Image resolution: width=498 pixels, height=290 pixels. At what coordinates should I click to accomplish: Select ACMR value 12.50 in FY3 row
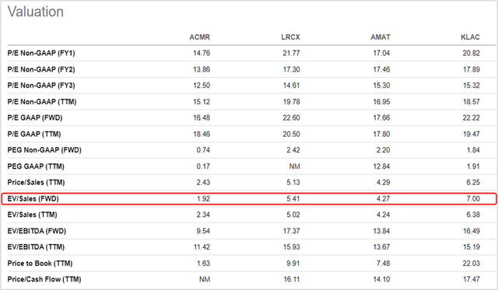202,86
